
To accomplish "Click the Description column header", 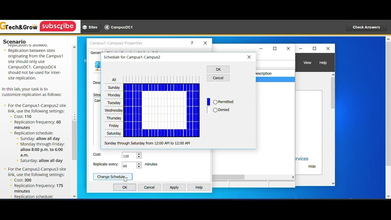I will point(263,73).
